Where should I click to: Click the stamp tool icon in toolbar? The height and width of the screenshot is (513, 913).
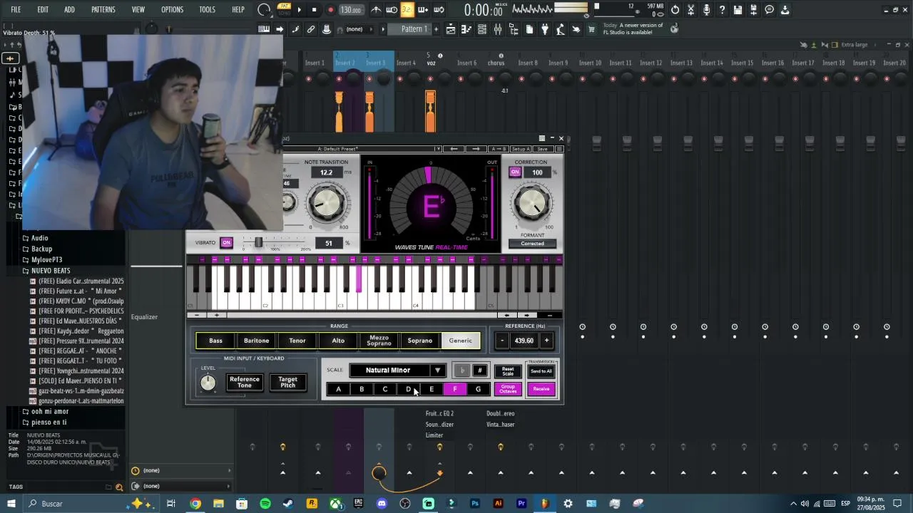pyautogui.click(x=327, y=29)
